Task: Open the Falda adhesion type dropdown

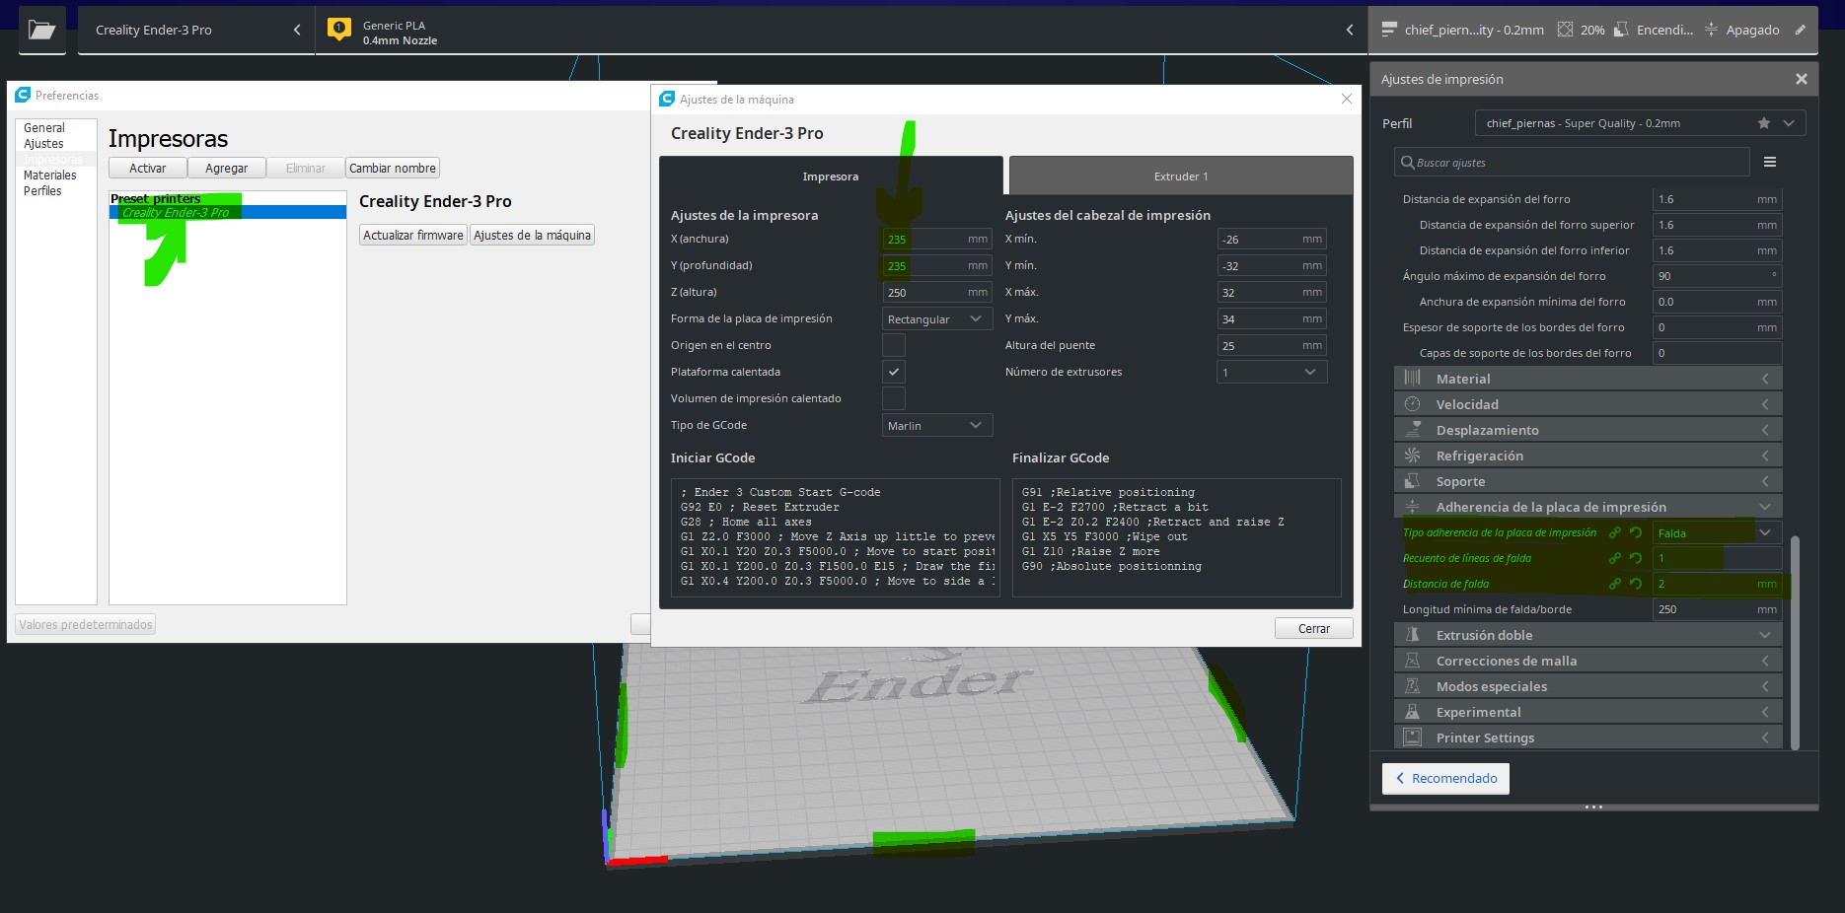Action: (1718, 532)
